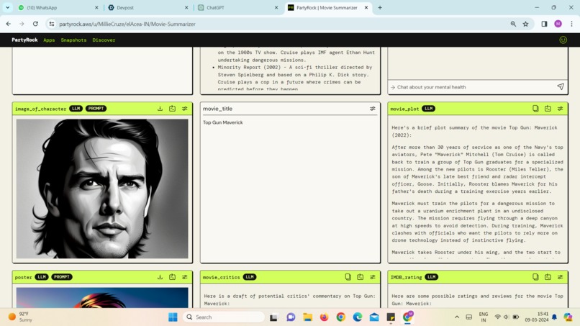Click the movie_title text Top Gun Maverick

pyautogui.click(x=222, y=122)
